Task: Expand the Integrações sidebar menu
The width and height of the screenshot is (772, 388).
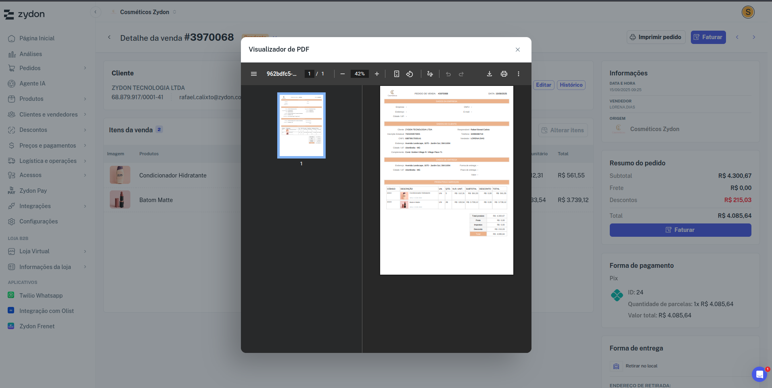Action: click(x=48, y=206)
